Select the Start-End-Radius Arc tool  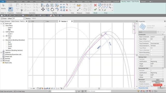(100, 7)
